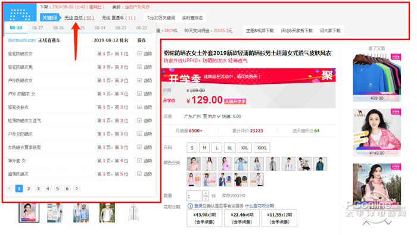The image size is (417, 235).
Task: Select ¥11.55x12期 installment option
Action: click(x=279, y=218)
